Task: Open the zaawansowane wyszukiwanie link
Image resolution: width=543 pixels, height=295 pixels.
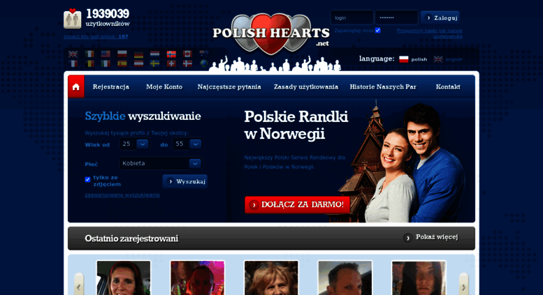Action: click(x=122, y=195)
